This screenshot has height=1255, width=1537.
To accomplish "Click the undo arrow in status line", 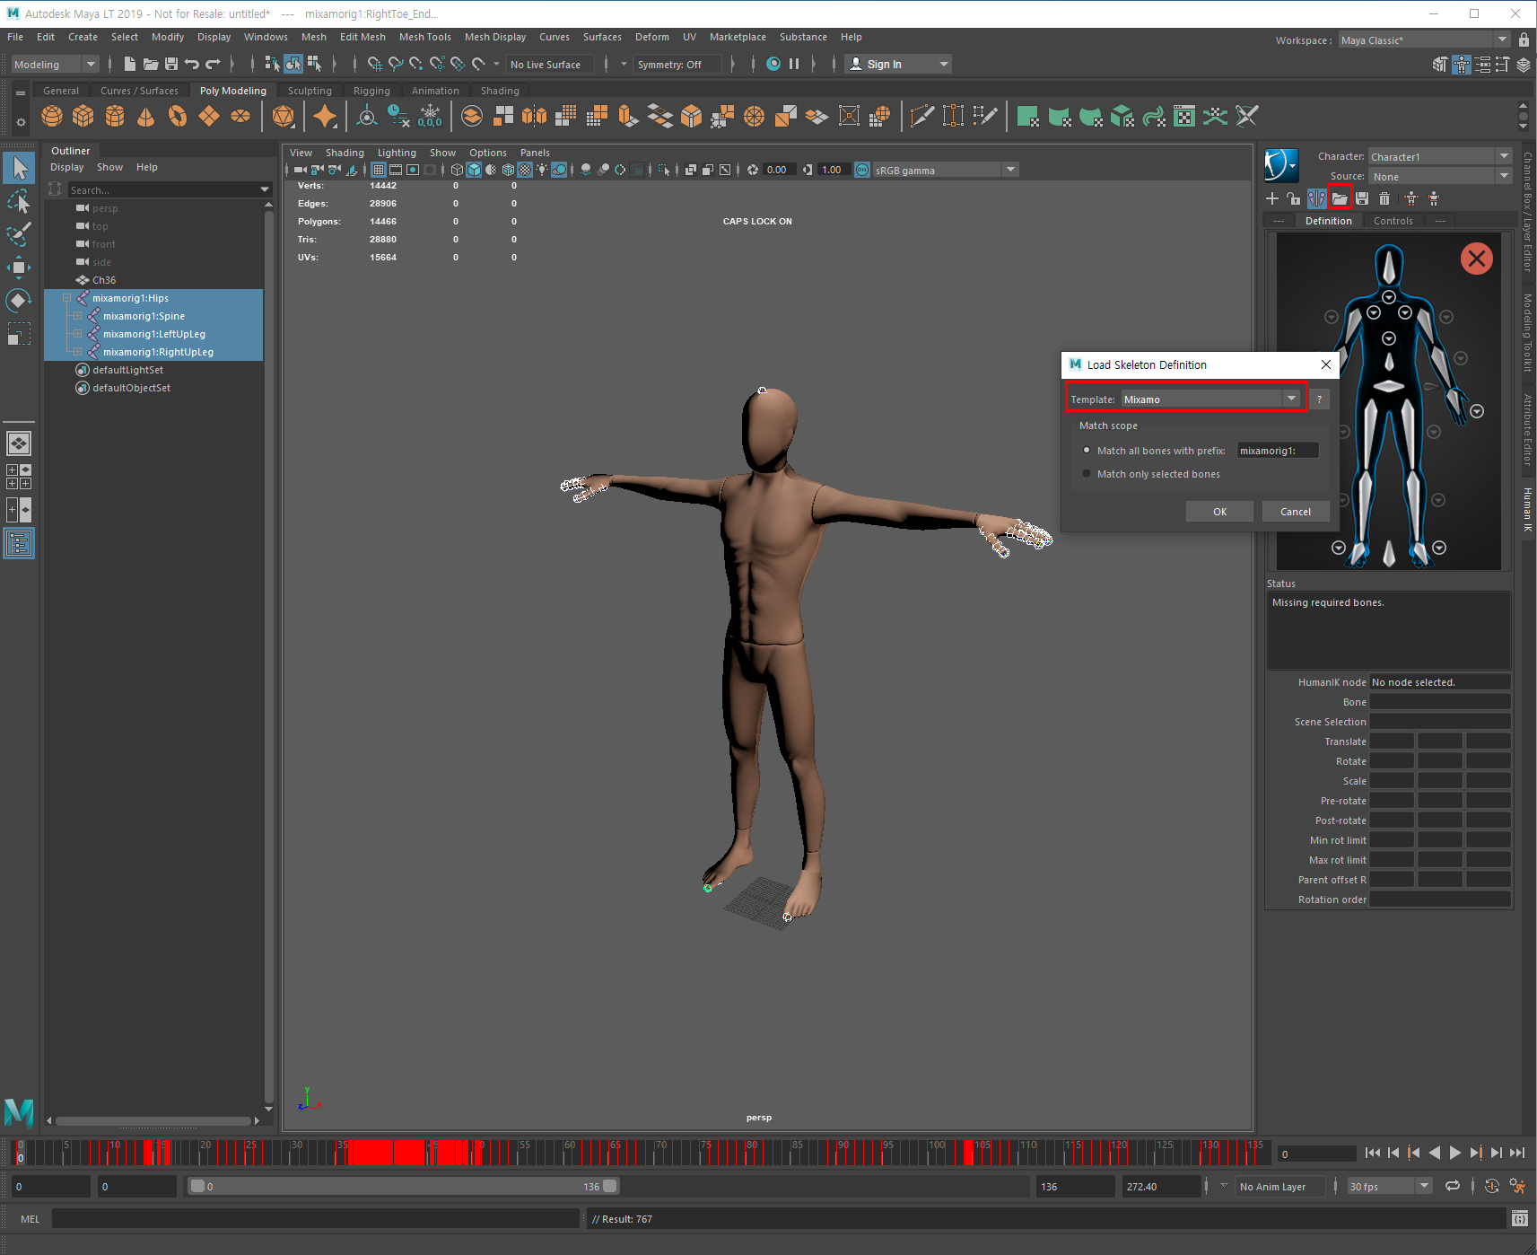I will coord(192,64).
